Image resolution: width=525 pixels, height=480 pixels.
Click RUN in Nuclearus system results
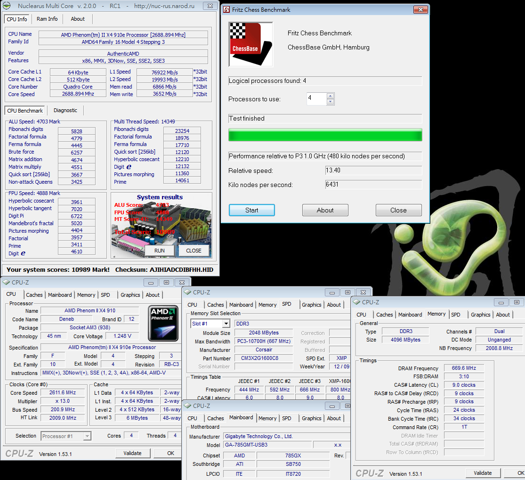point(159,251)
